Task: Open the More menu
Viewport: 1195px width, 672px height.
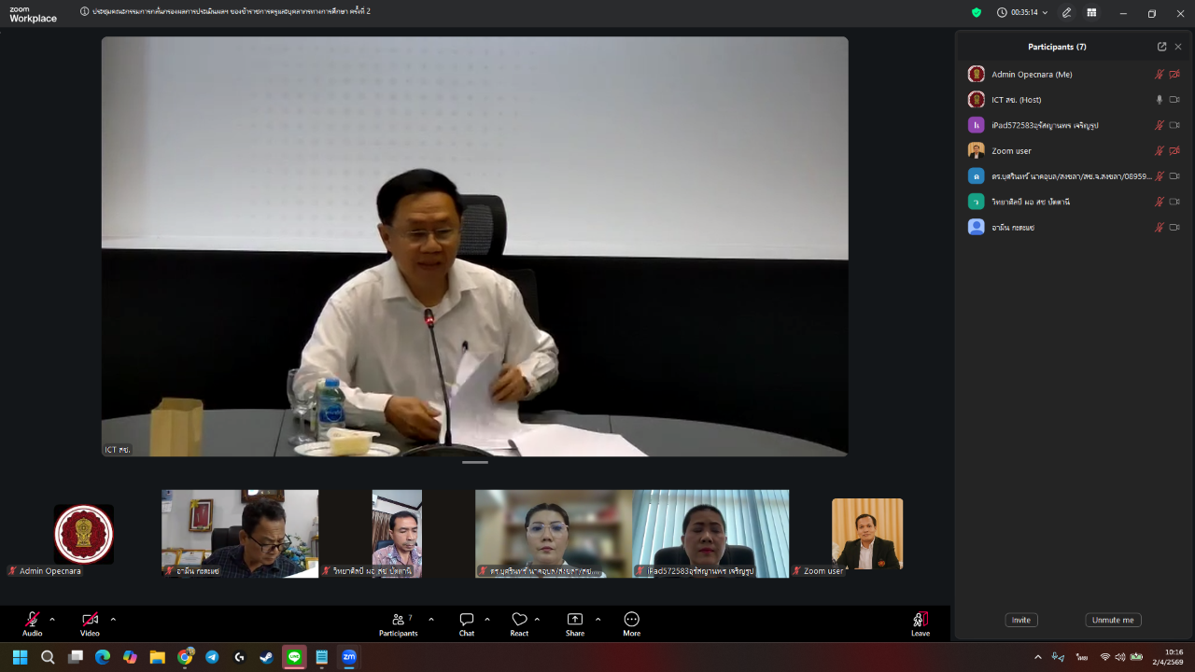Action: point(632,623)
